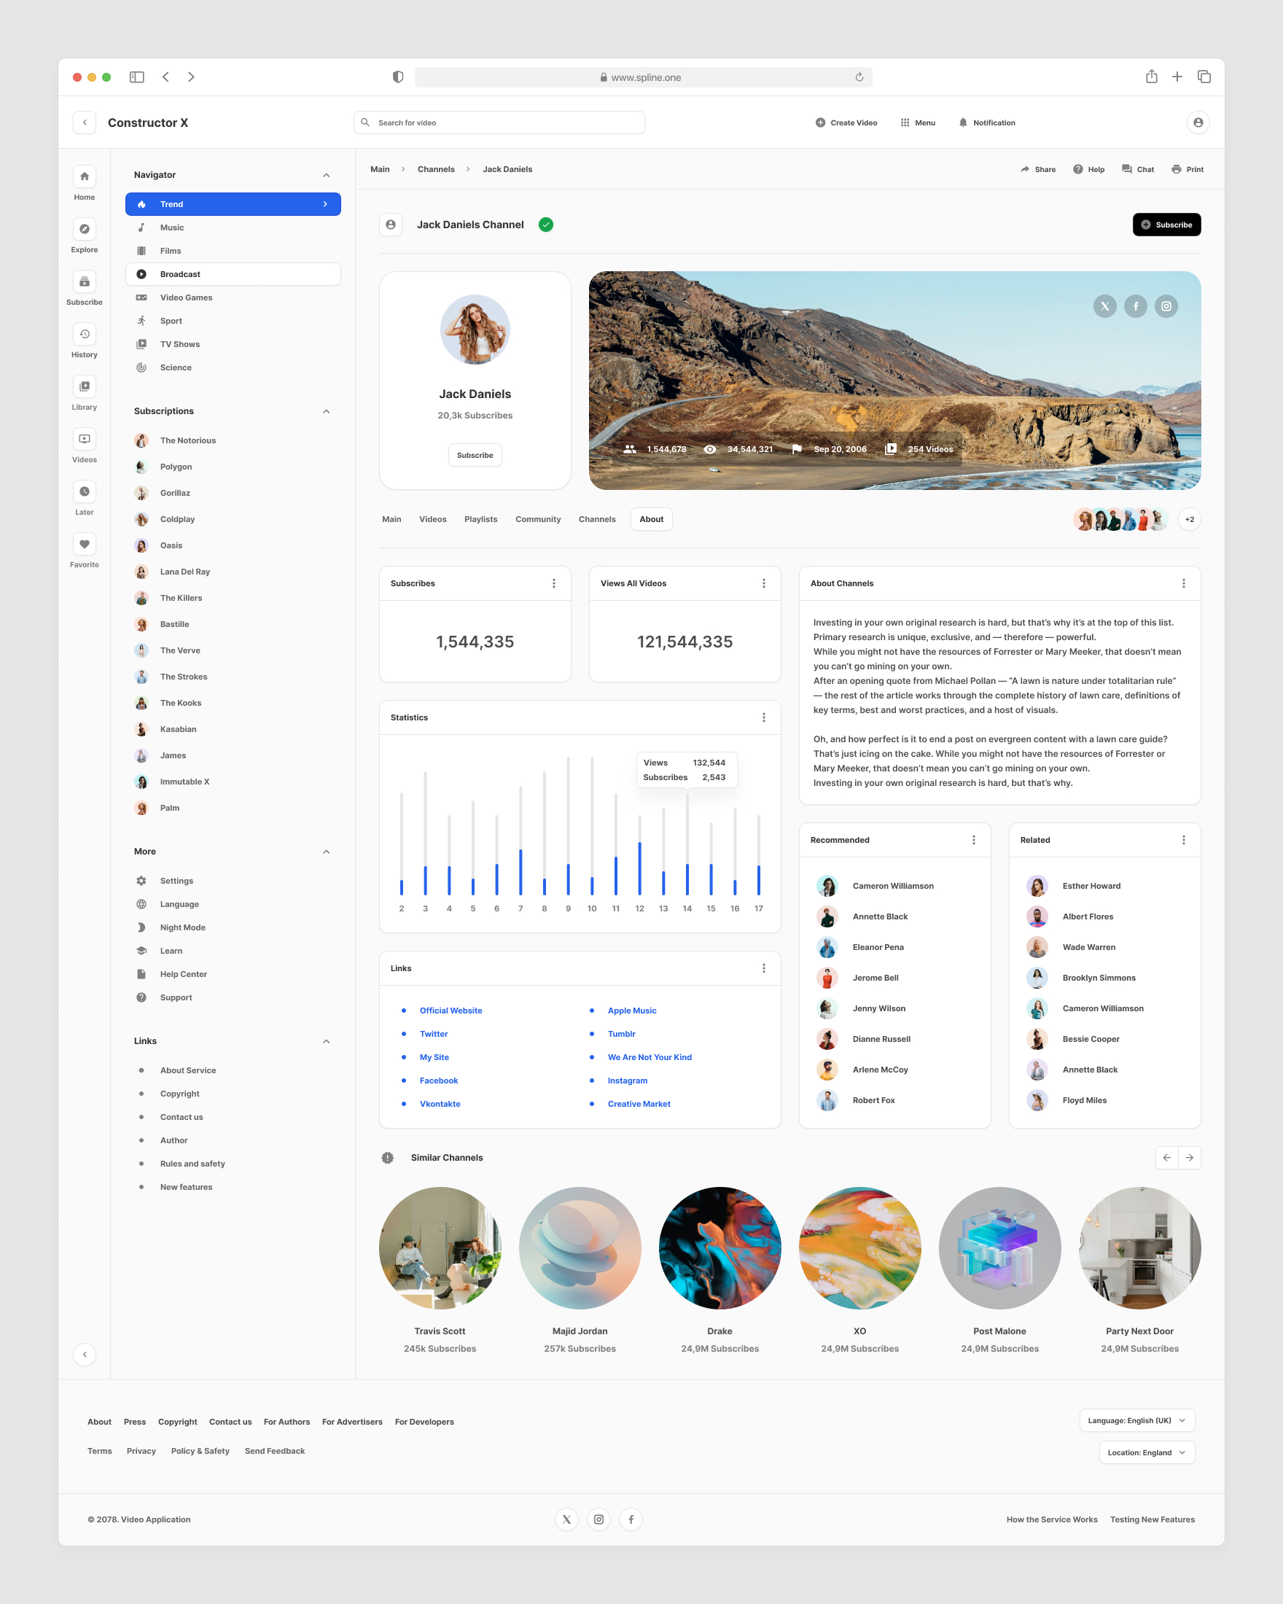
Task: Open the Recommended card options menu
Action: click(974, 840)
